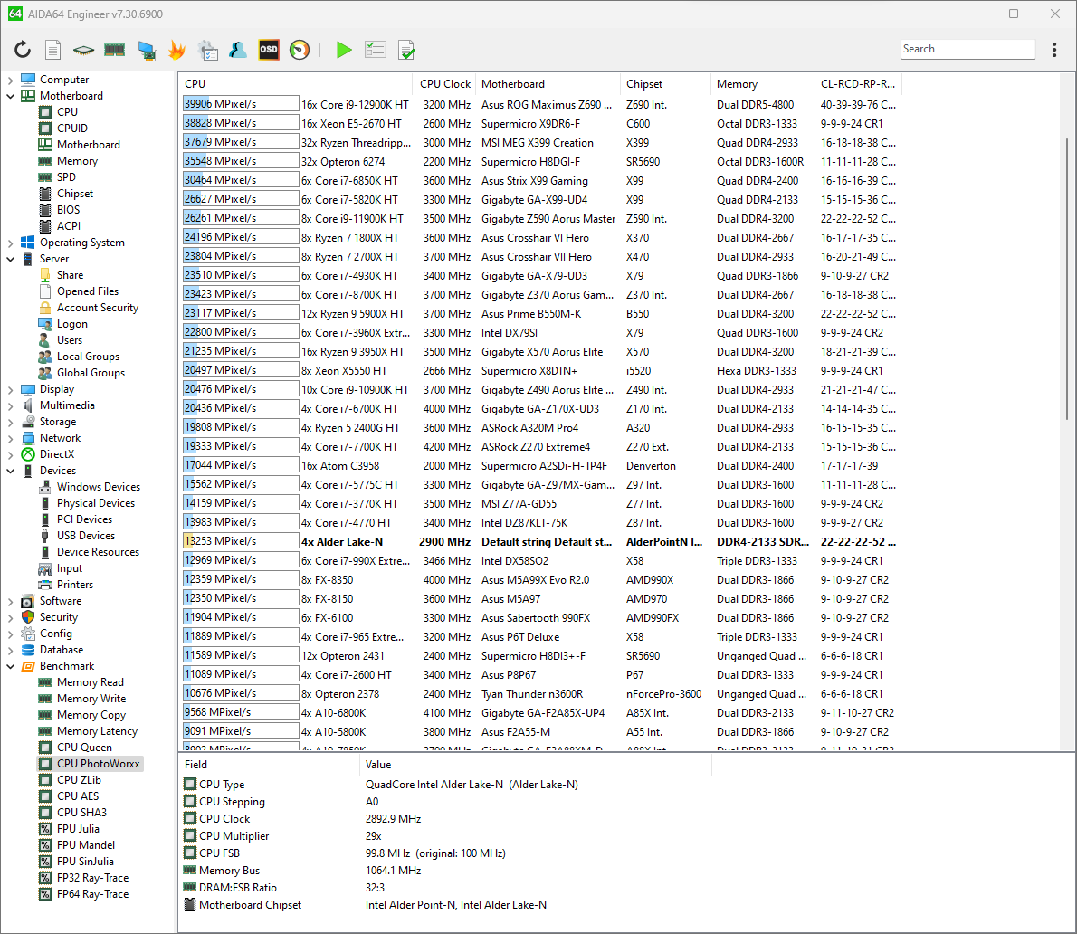Launch the flame stability test icon
This screenshot has height=934, width=1077.
pyautogui.click(x=176, y=50)
